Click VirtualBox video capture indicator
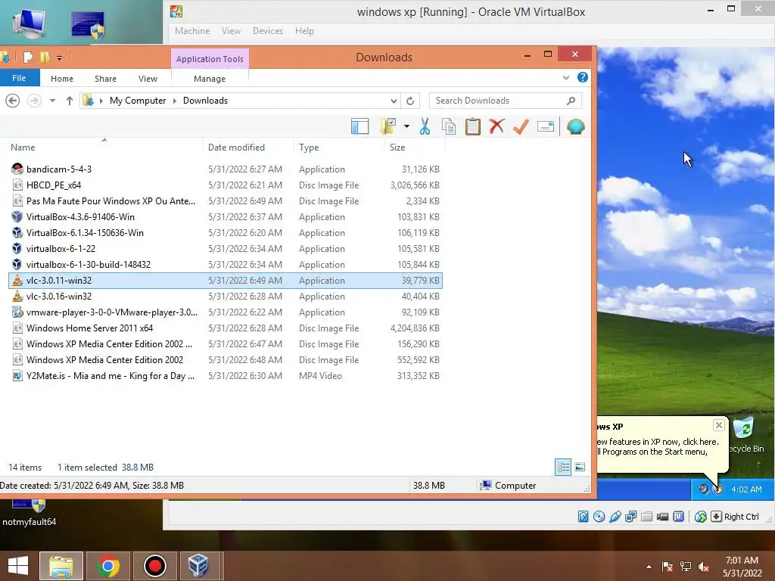 (663, 517)
